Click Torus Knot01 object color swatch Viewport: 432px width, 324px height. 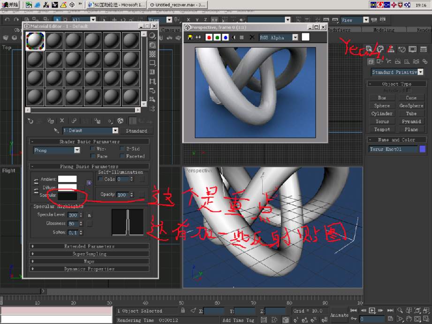click(x=422, y=149)
